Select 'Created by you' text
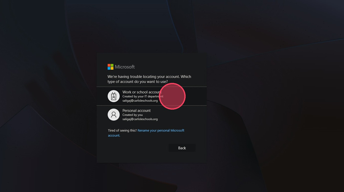The height and width of the screenshot is (192, 344). [x=133, y=115]
